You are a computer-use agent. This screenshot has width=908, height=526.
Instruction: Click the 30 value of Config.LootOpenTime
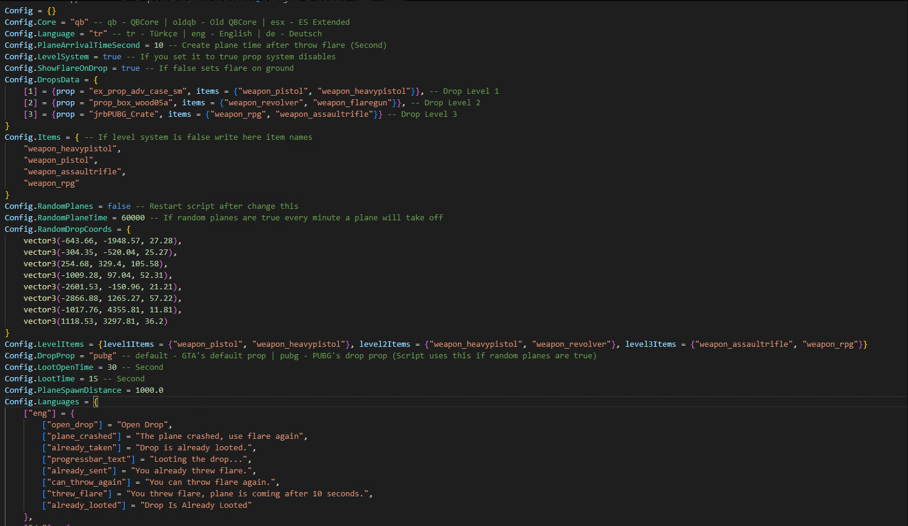click(x=112, y=367)
